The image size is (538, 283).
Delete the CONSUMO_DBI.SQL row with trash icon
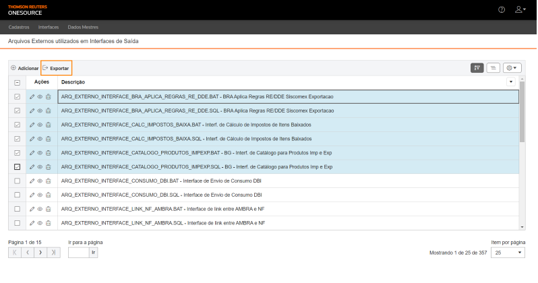point(48,195)
